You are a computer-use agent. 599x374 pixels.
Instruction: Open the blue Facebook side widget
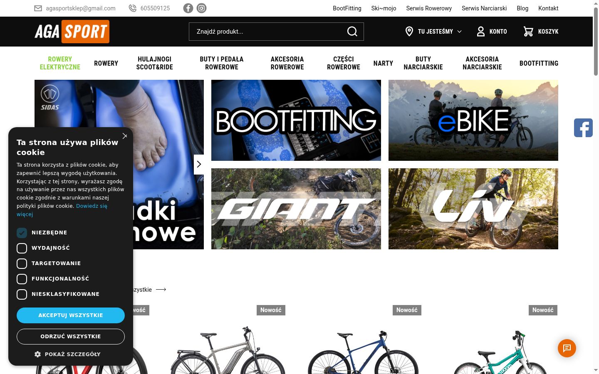(x=583, y=128)
